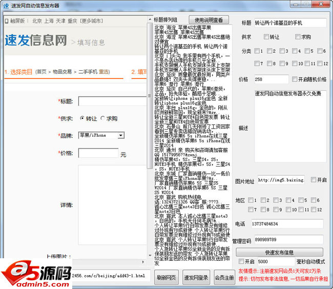Tick 分类 checkbox 1
The width and height of the screenshot is (333, 289).
(x=257, y=51)
